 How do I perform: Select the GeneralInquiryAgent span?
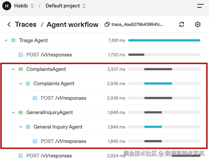(x=50, y=113)
